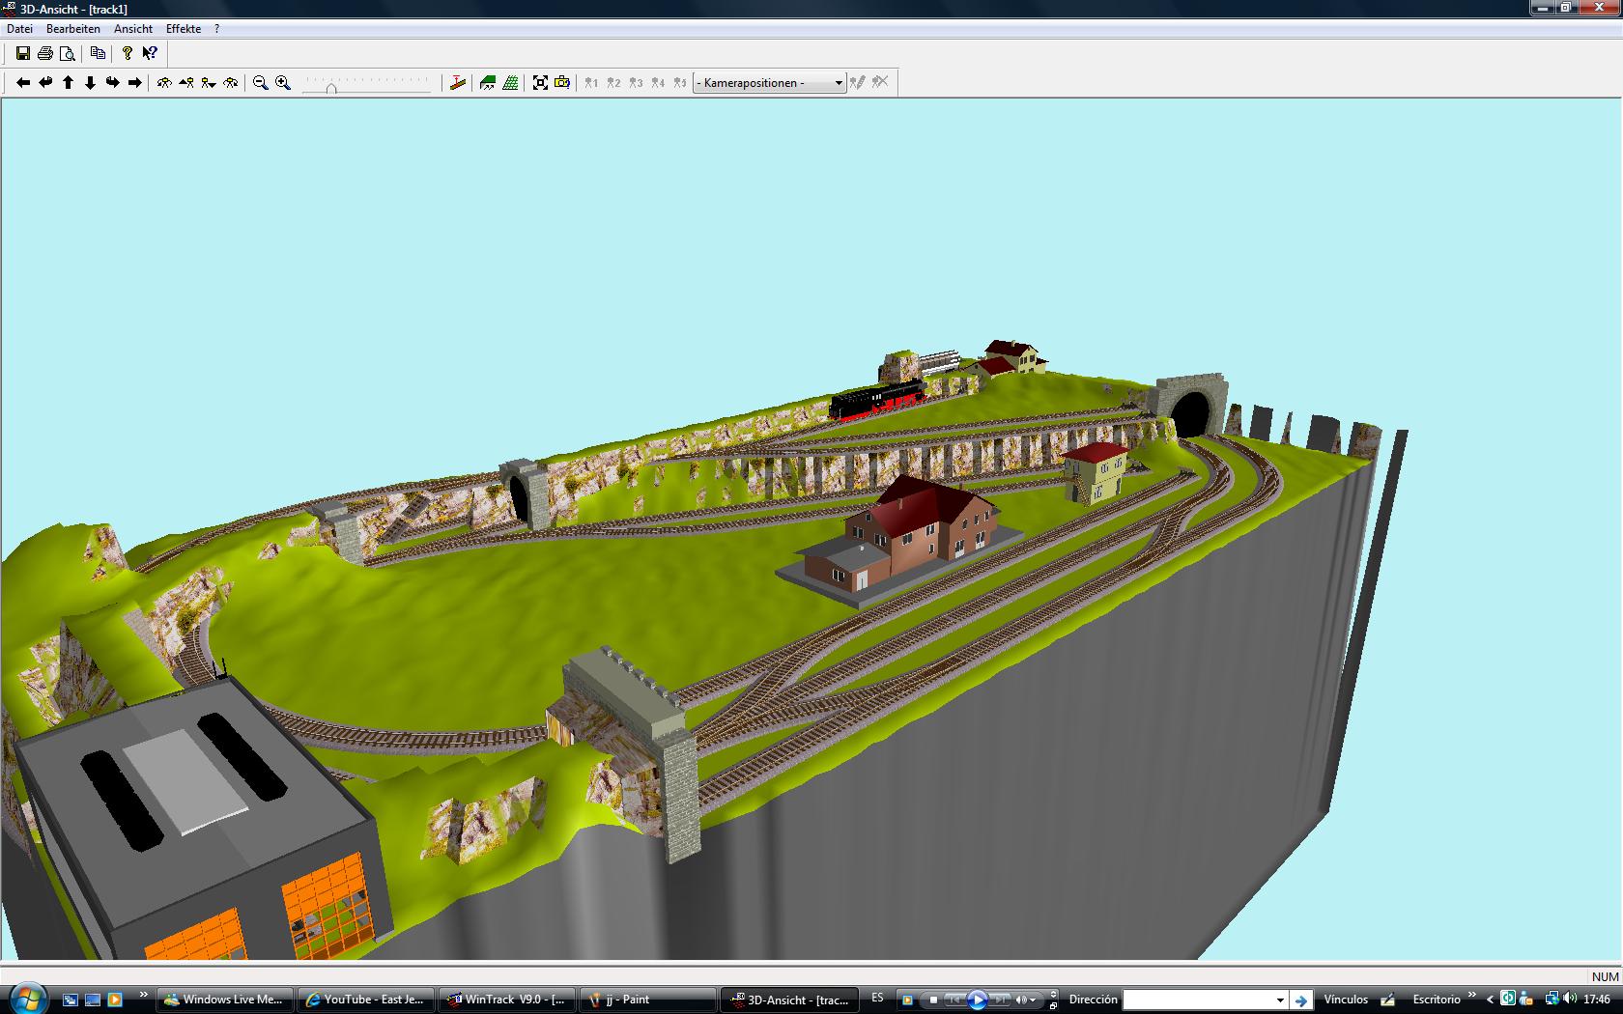The image size is (1623, 1014).
Task: Expand the Dirección address dropdown arrow
Action: point(1280,1000)
